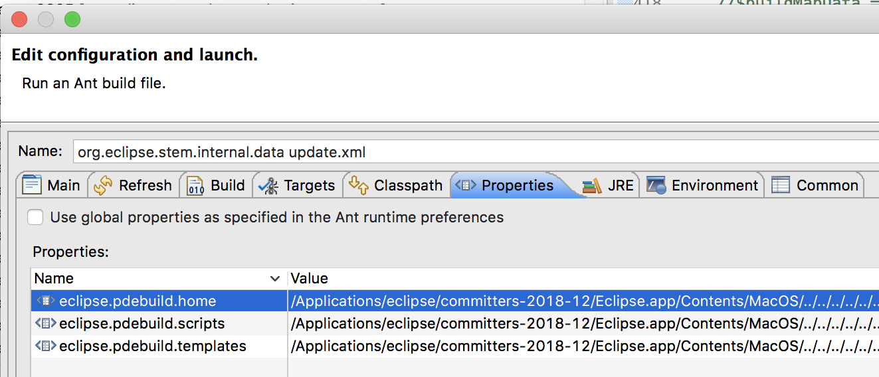Click the Common tab icon

pyautogui.click(x=781, y=185)
